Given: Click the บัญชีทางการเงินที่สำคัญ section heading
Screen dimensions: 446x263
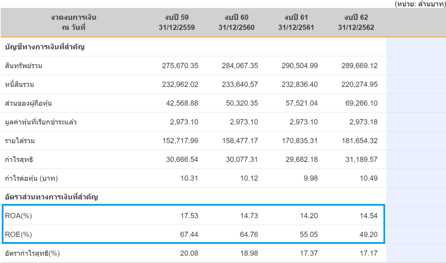Looking at the screenshot, I should tap(44, 47).
